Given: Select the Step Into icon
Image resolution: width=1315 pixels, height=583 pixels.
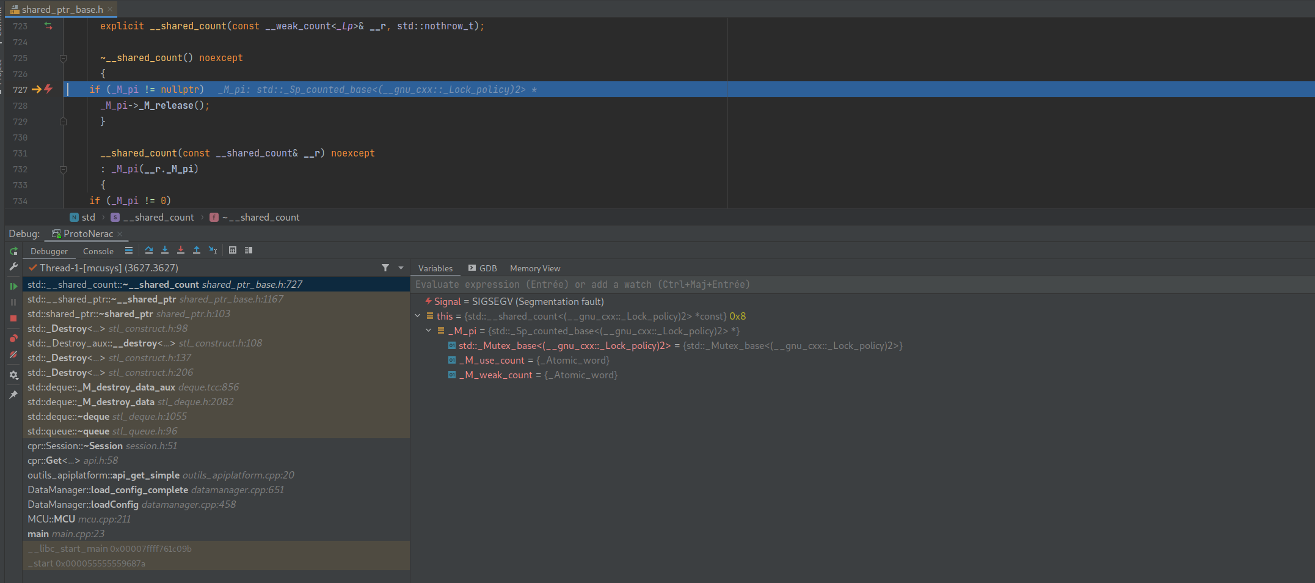Looking at the screenshot, I should coord(165,250).
